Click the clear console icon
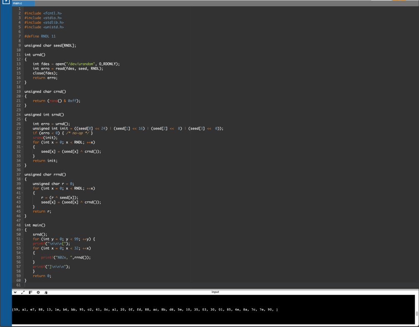 pyautogui.click(x=45, y=292)
